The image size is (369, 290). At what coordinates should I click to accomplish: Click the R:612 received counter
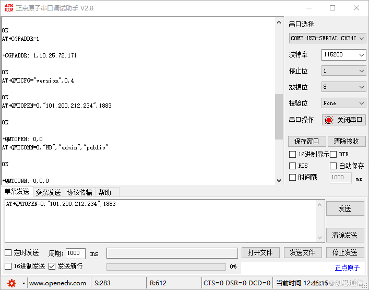tap(158, 283)
